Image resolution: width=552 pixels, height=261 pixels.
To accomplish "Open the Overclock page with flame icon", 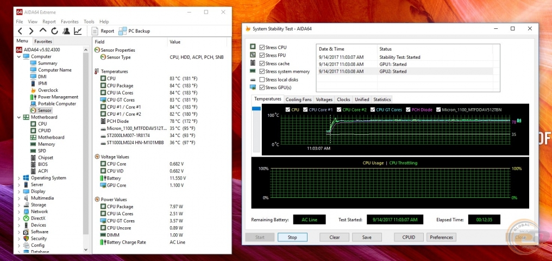I will point(48,90).
